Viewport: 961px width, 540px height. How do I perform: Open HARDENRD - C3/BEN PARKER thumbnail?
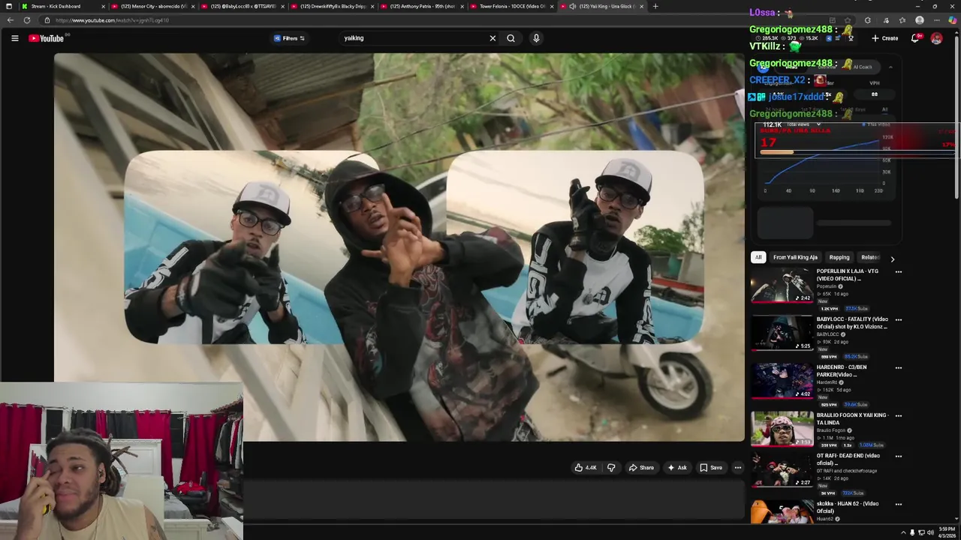pos(782,382)
